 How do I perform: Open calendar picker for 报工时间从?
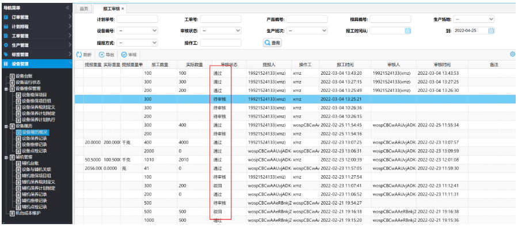407,30
